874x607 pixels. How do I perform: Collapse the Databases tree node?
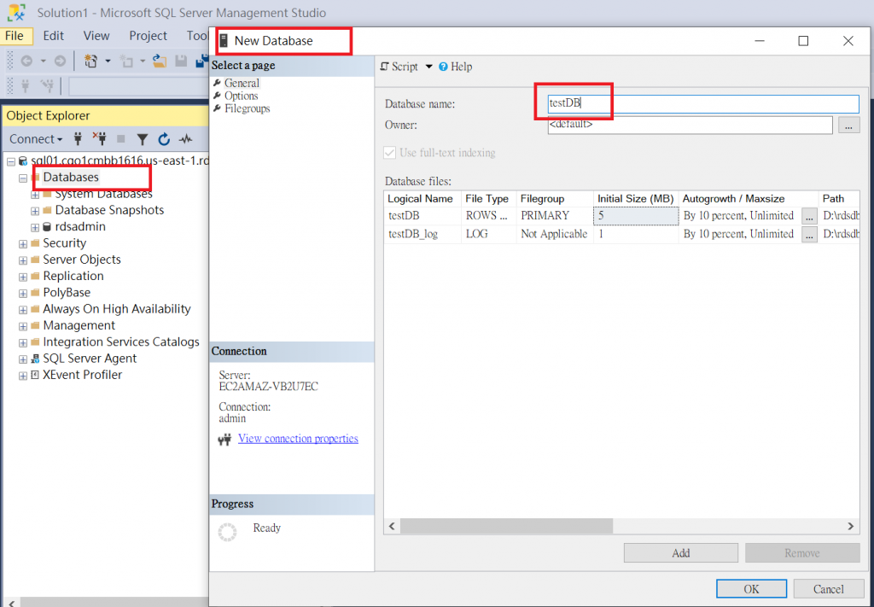click(x=23, y=178)
